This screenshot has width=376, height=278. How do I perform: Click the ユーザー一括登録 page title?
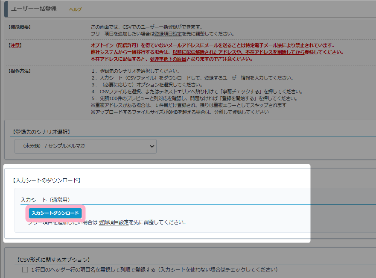(33, 9)
